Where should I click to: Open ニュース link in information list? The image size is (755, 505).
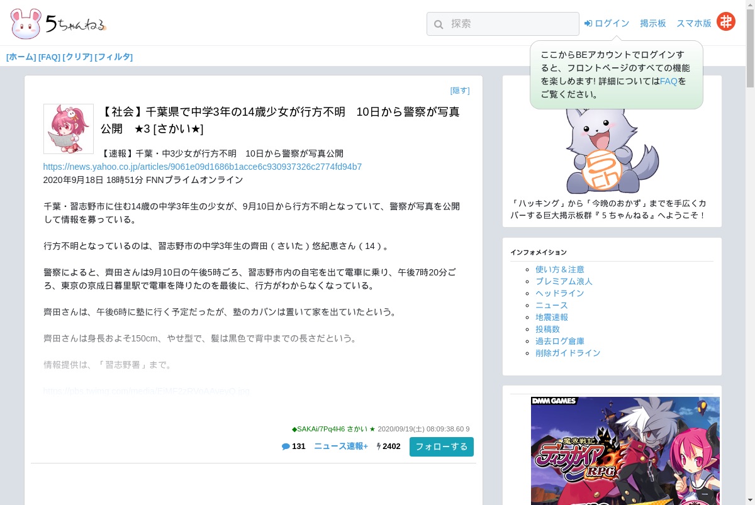click(552, 305)
